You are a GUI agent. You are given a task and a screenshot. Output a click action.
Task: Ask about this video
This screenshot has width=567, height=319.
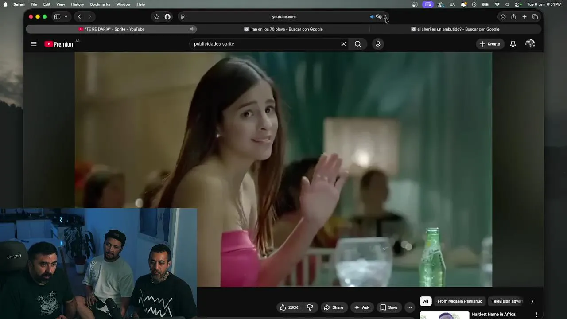(361, 307)
